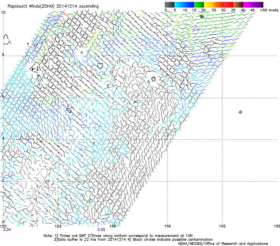Click the longitude label '153'

click(58, 226)
